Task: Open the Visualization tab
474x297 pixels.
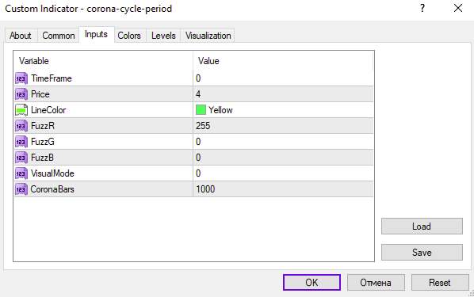Action: [208, 36]
